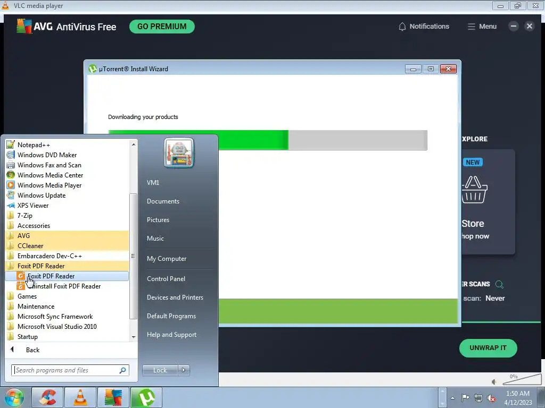
Task: Expand Microsoft Sync Framework folder
Action: [67, 317]
